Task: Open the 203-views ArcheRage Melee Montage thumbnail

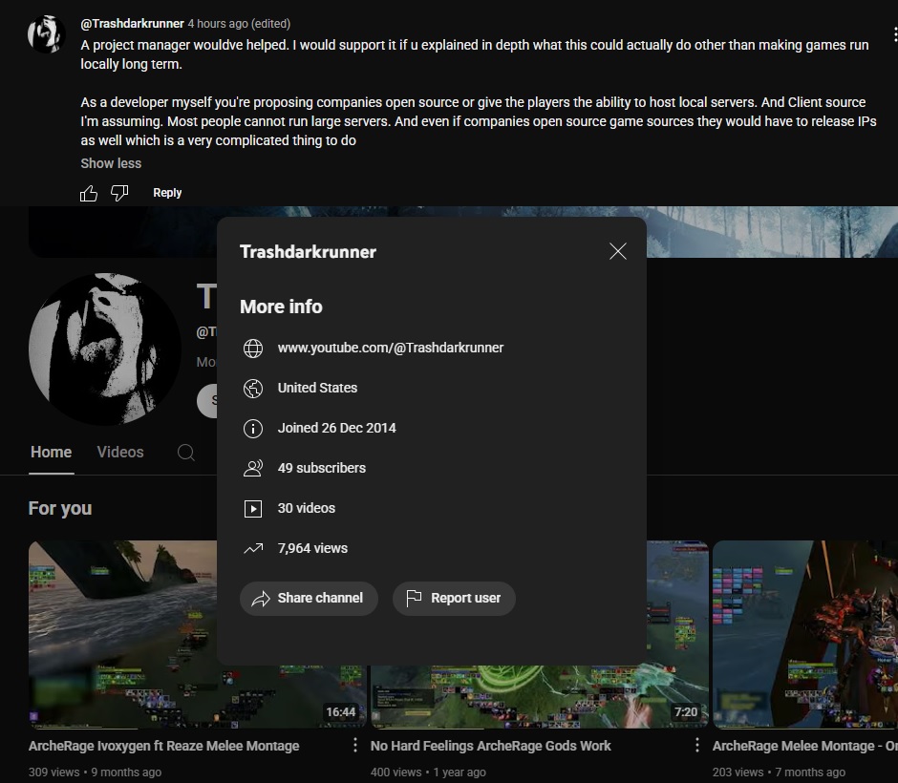Action: tap(805, 634)
